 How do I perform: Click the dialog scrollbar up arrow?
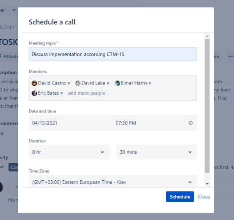click(207, 36)
